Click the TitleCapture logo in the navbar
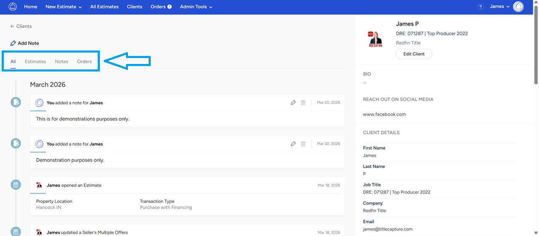 pyautogui.click(x=13, y=7)
